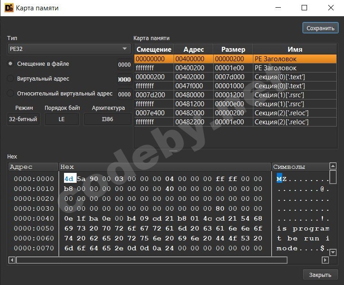Select the 'Смещение в файле' radio button
The image size is (344, 285).
[x=11, y=64]
